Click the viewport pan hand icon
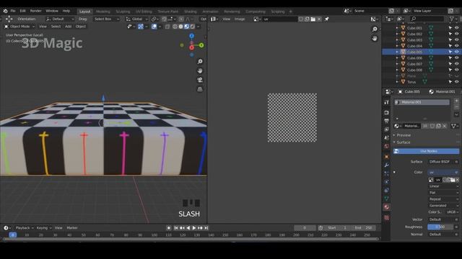Image resolution: width=462 pixels, height=259 pixels. [x=200, y=71]
